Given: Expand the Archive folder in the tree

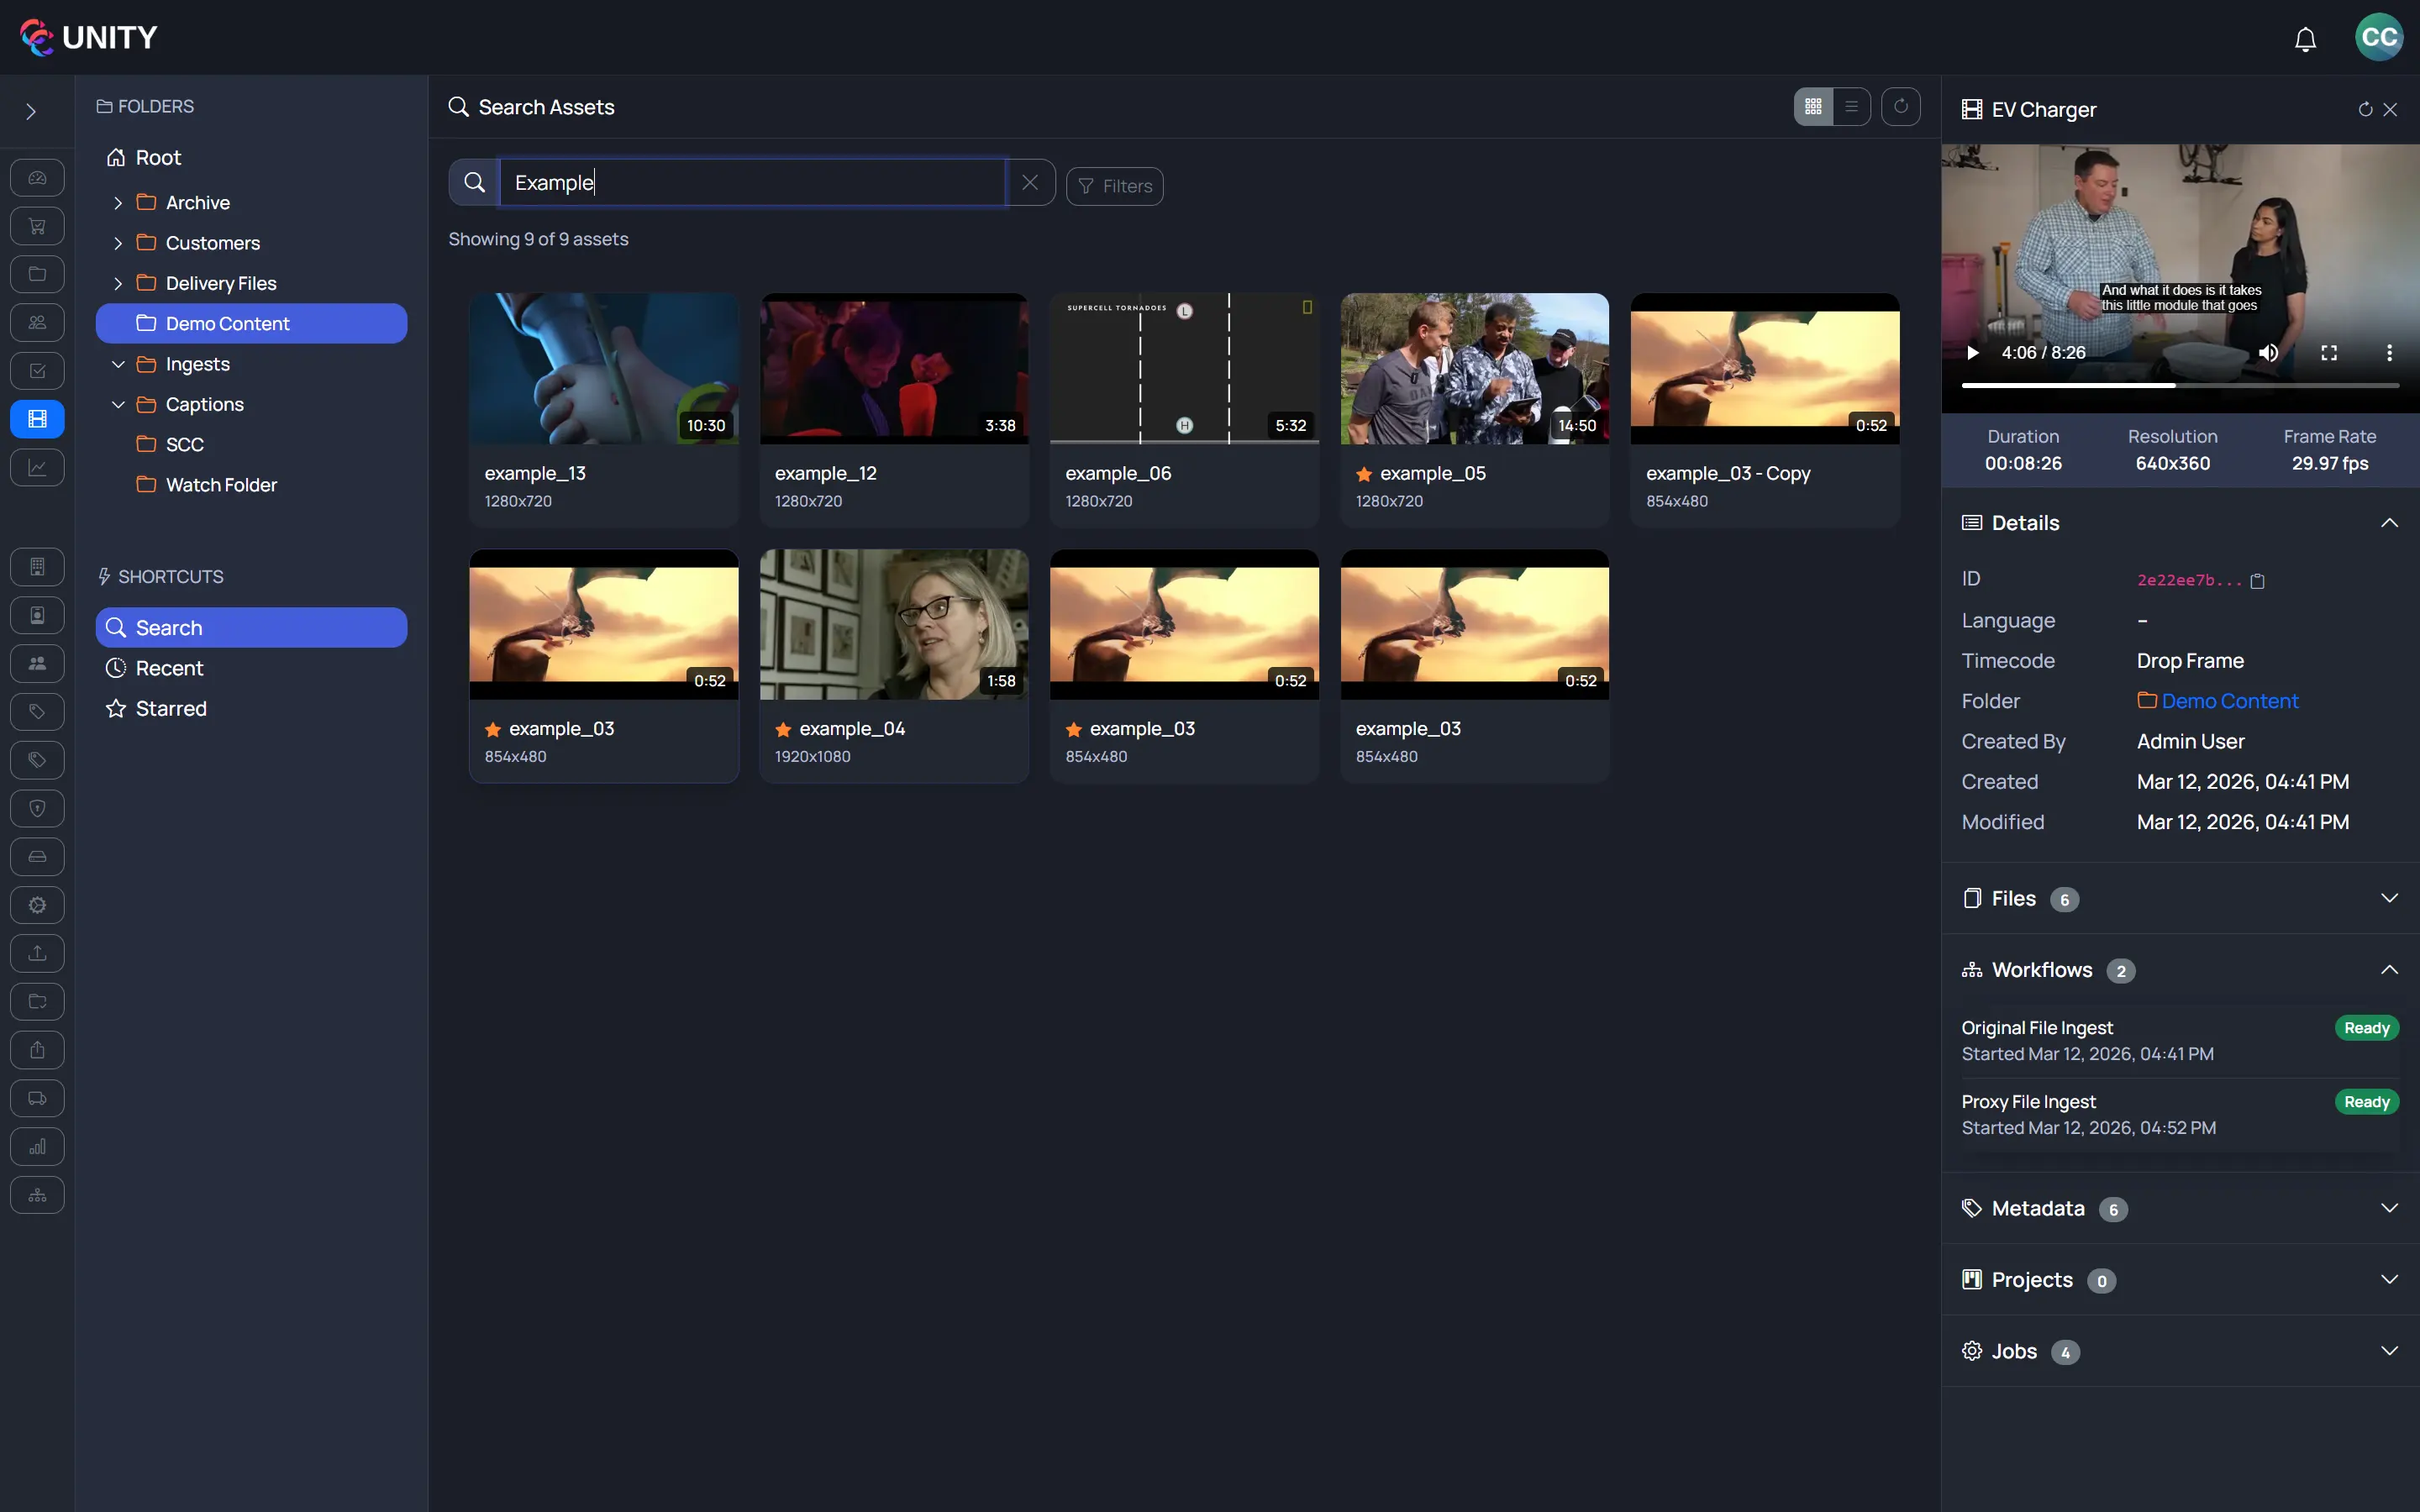Looking at the screenshot, I should tap(118, 201).
